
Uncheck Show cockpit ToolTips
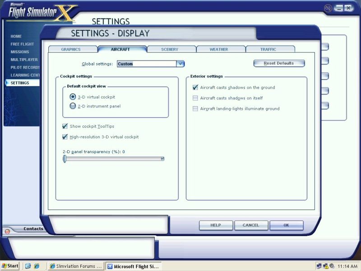(65, 126)
